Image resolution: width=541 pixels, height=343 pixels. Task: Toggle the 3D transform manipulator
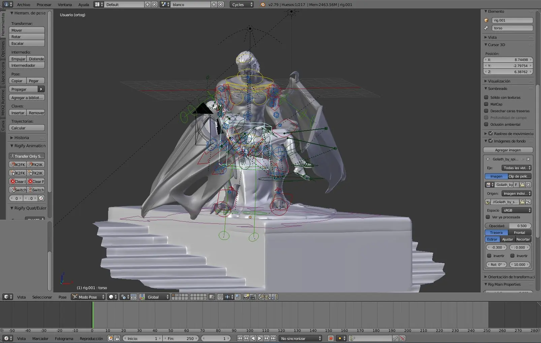(x=142, y=297)
